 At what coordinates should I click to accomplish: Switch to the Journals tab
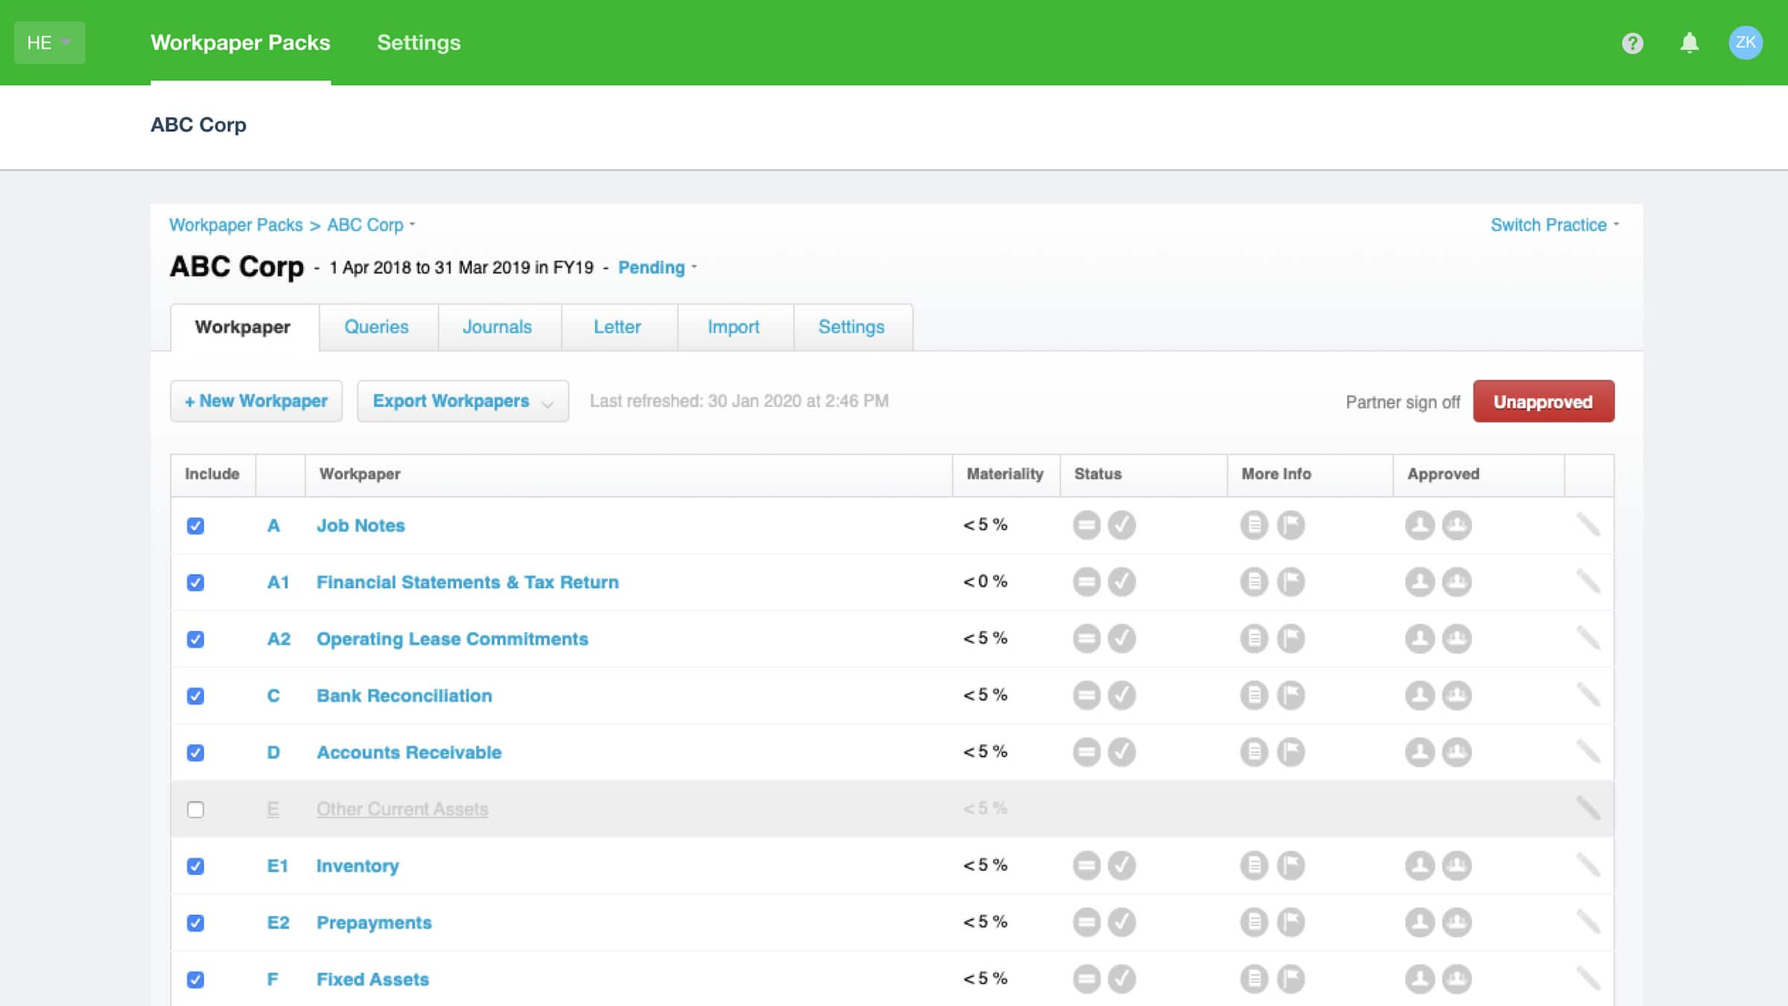[x=496, y=326]
